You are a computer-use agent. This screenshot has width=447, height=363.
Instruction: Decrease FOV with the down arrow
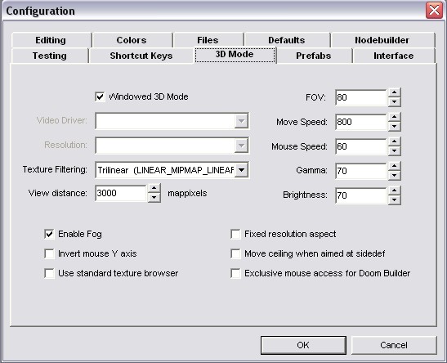[394, 102]
